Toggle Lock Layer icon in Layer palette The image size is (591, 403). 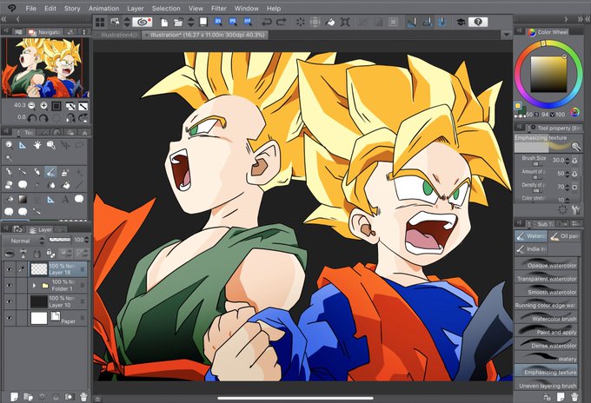(x=37, y=253)
